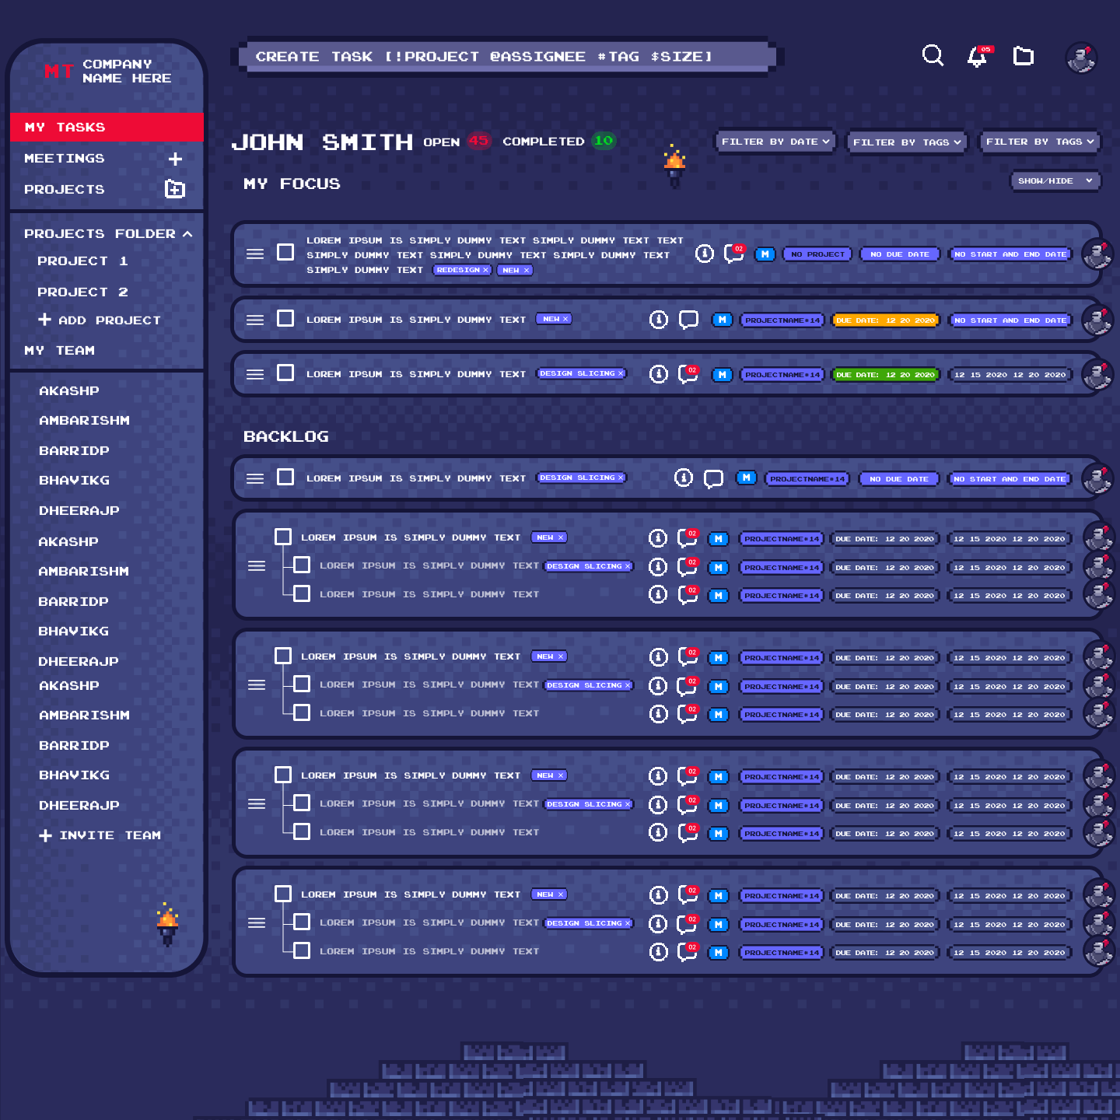Expand the Show/Hide dropdown
The width and height of the screenshot is (1120, 1120).
(x=1055, y=180)
